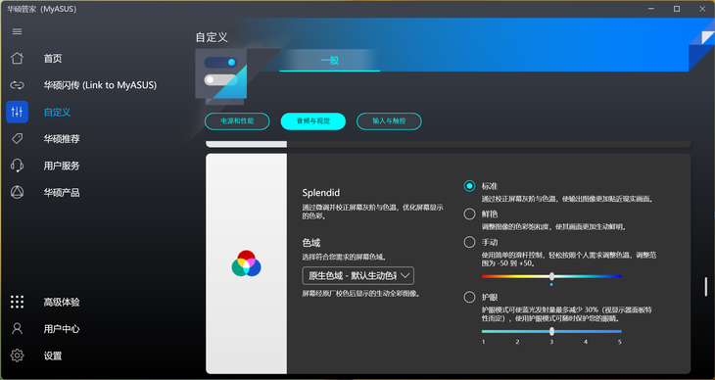715x380 pixels.
Task: Select the 电源和性能 category button
Action: point(237,120)
